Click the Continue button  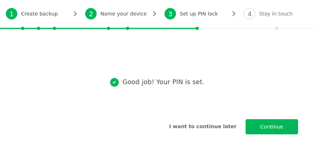coord(272,127)
